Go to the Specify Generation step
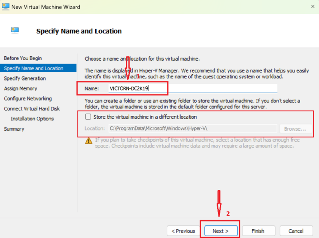Screen dimensions: 319x238 [25, 78]
